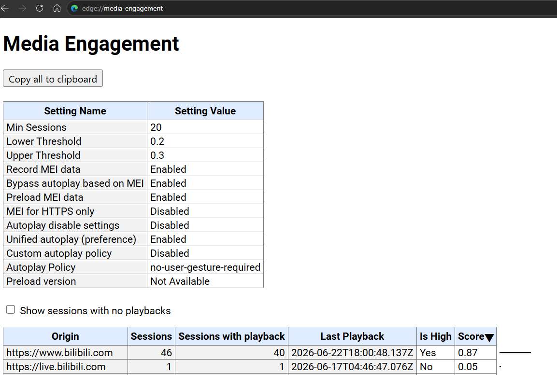Toggle Score column sort arrow
The height and width of the screenshot is (375, 557).
coord(489,337)
